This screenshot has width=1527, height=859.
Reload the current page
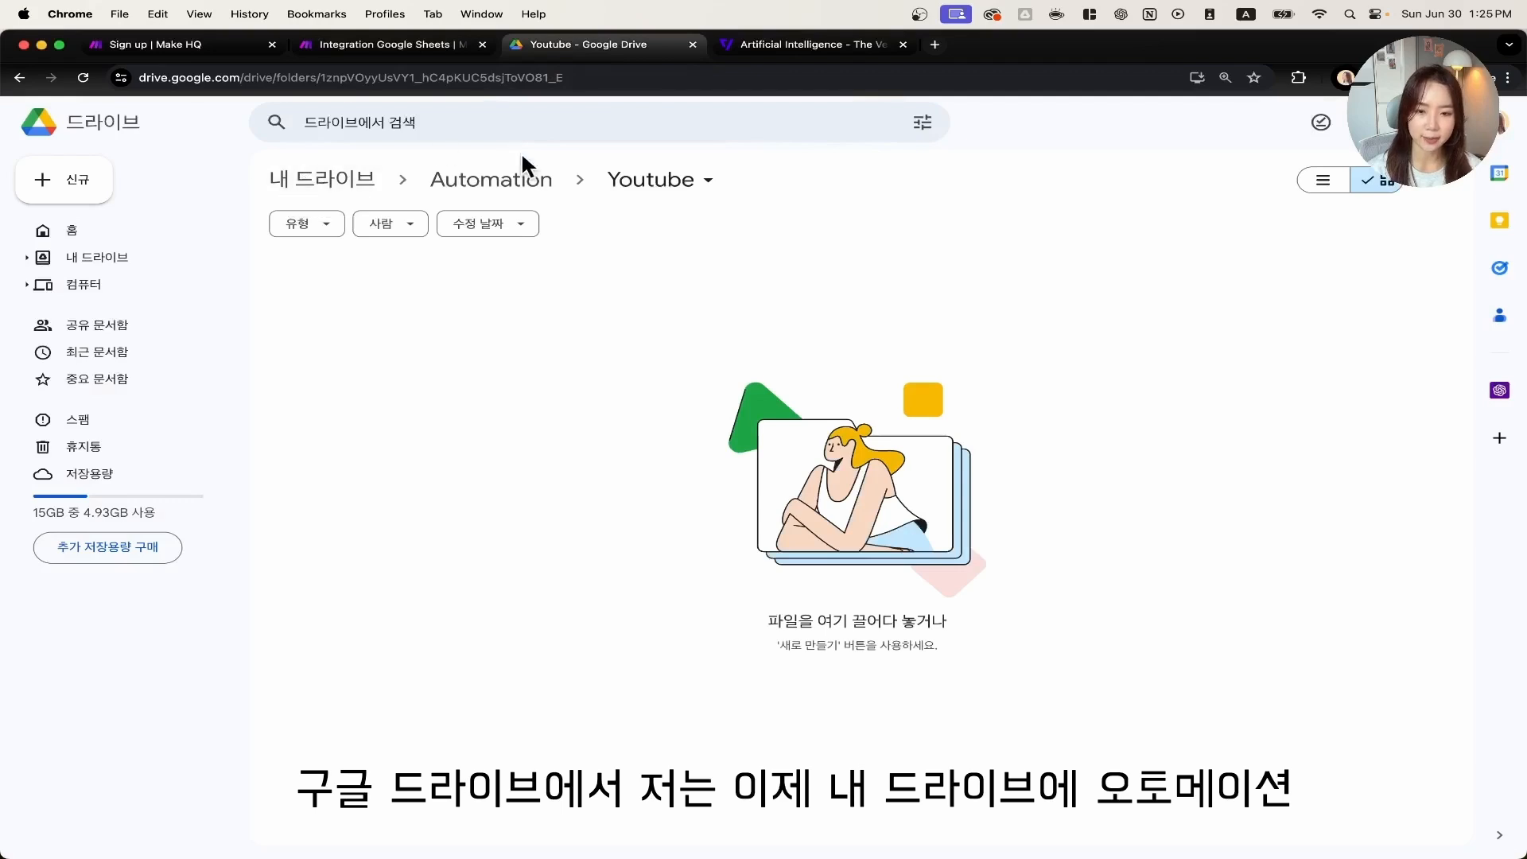pyautogui.click(x=83, y=78)
